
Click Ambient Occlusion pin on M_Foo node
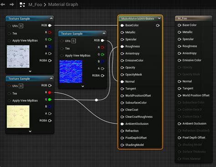pos(180,124)
